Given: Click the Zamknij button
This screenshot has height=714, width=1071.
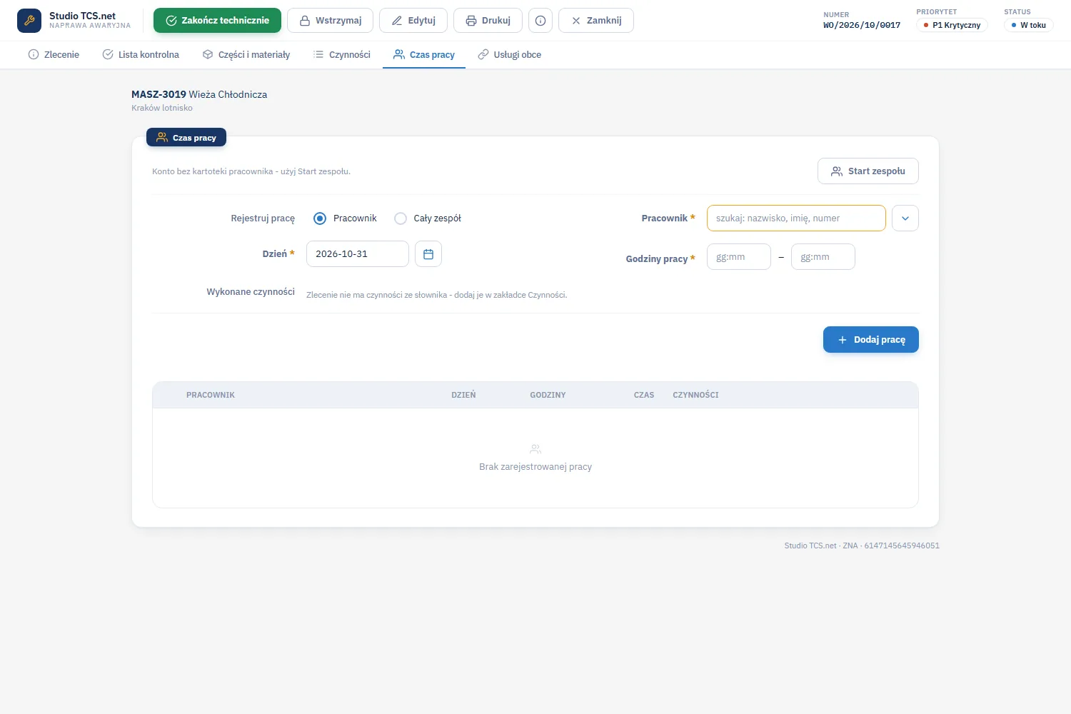Looking at the screenshot, I should [596, 21].
